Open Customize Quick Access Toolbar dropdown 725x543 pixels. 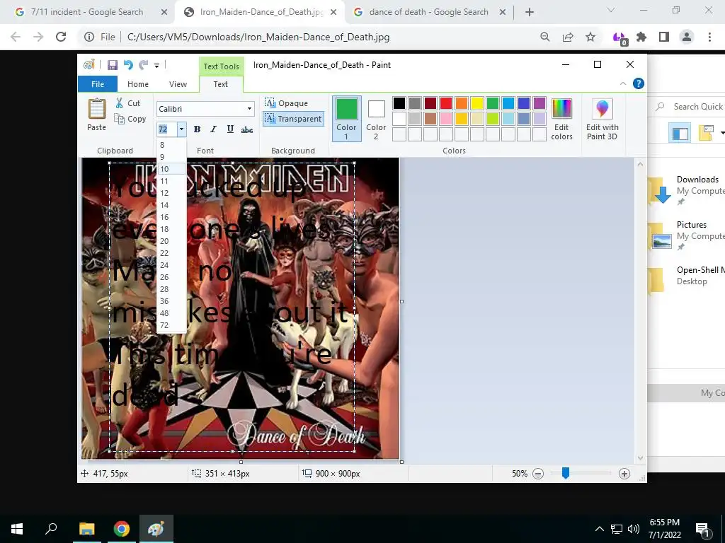[x=156, y=66]
